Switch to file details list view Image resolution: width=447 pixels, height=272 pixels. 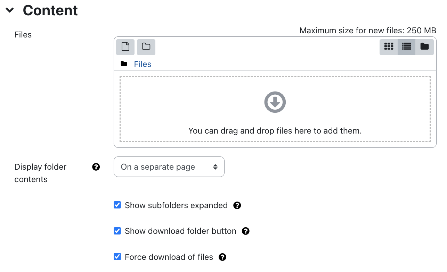[407, 47]
